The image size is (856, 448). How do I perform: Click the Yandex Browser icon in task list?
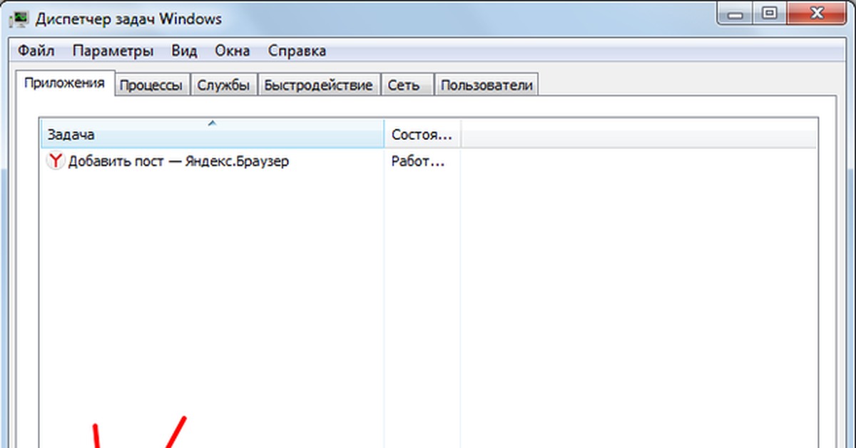pos(56,161)
